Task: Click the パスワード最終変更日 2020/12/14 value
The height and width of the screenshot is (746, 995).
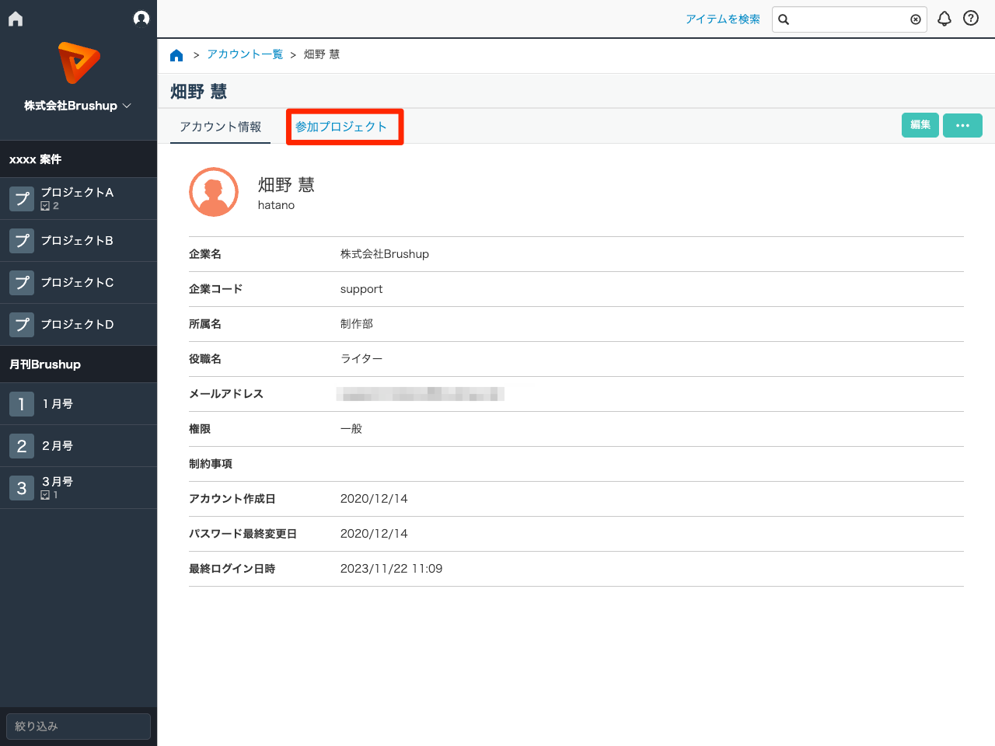Action: (374, 534)
